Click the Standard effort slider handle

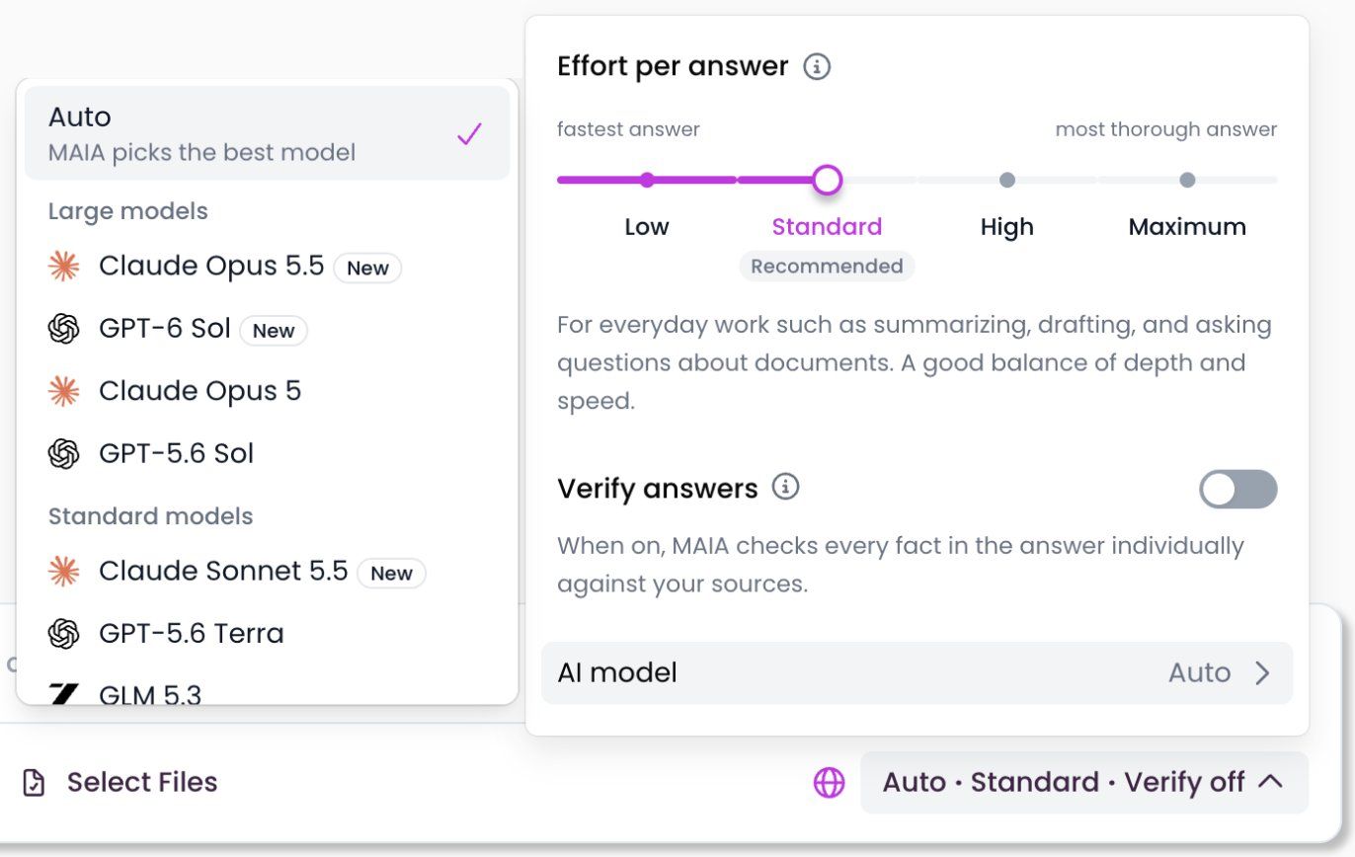827,180
